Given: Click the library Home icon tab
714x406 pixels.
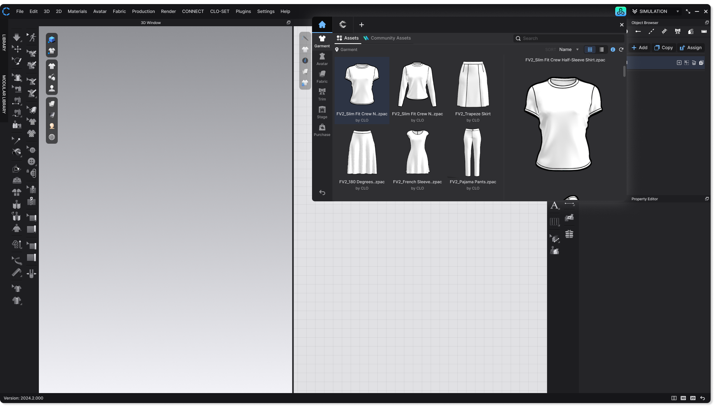Looking at the screenshot, I should (x=322, y=25).
